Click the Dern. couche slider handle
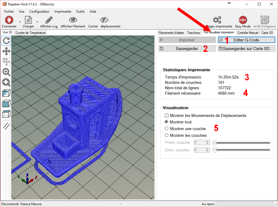Image resolution: width=278 pixels, height=207 pixels. coord(214,150)
